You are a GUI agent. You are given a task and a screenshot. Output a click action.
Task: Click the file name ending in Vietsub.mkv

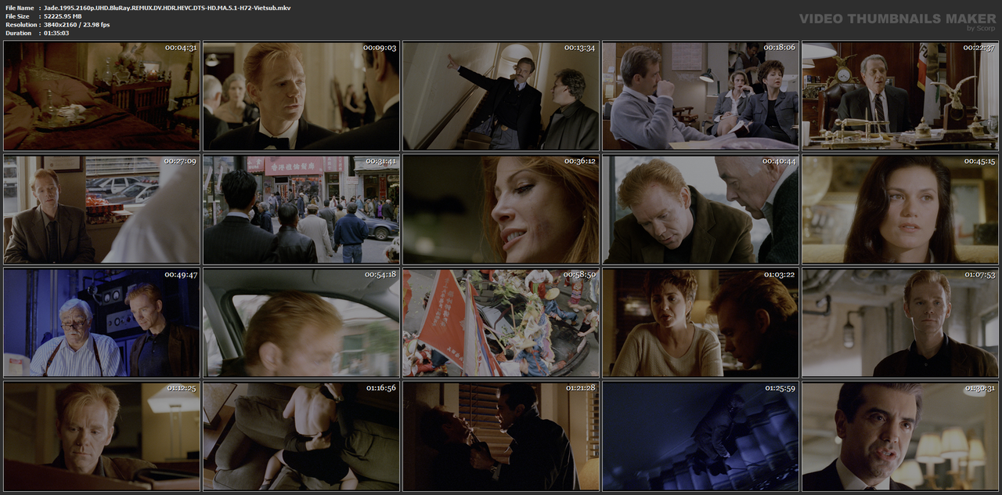(167, 7)
